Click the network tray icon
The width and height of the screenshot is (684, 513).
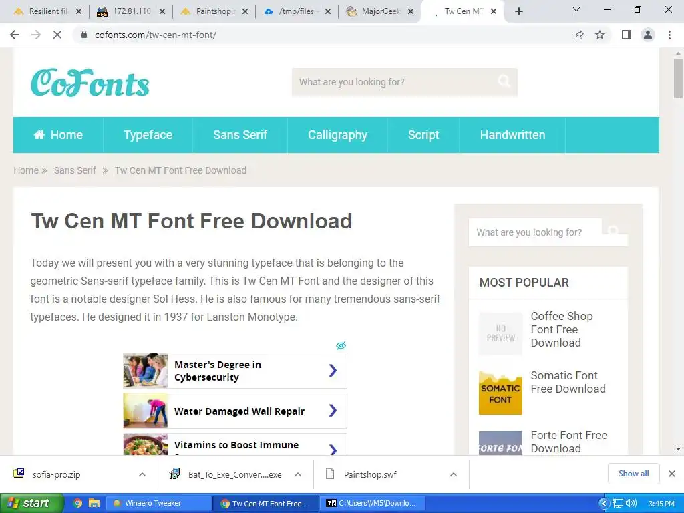pyautogui.click(x=618, y=504)
